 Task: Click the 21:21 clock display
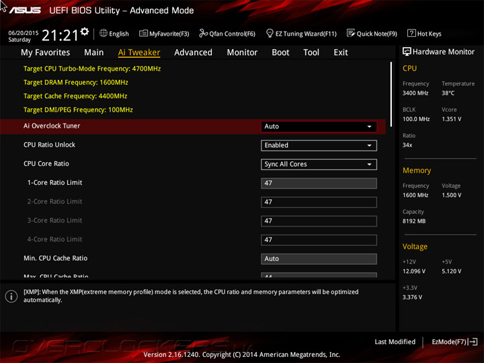60,35
